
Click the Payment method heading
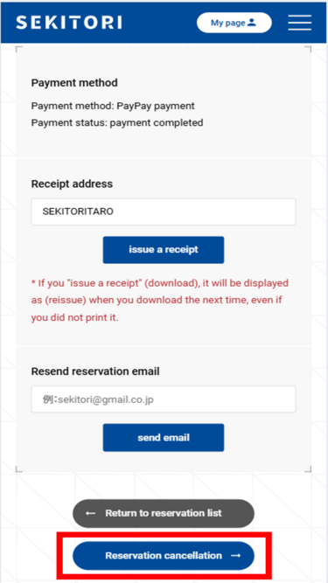[74, 83]
